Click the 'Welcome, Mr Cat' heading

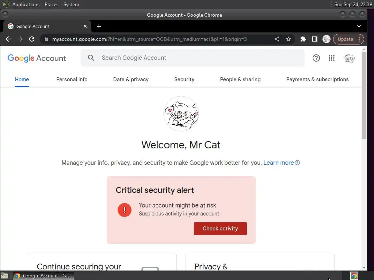pyautogui.click(x=181, y=145)
